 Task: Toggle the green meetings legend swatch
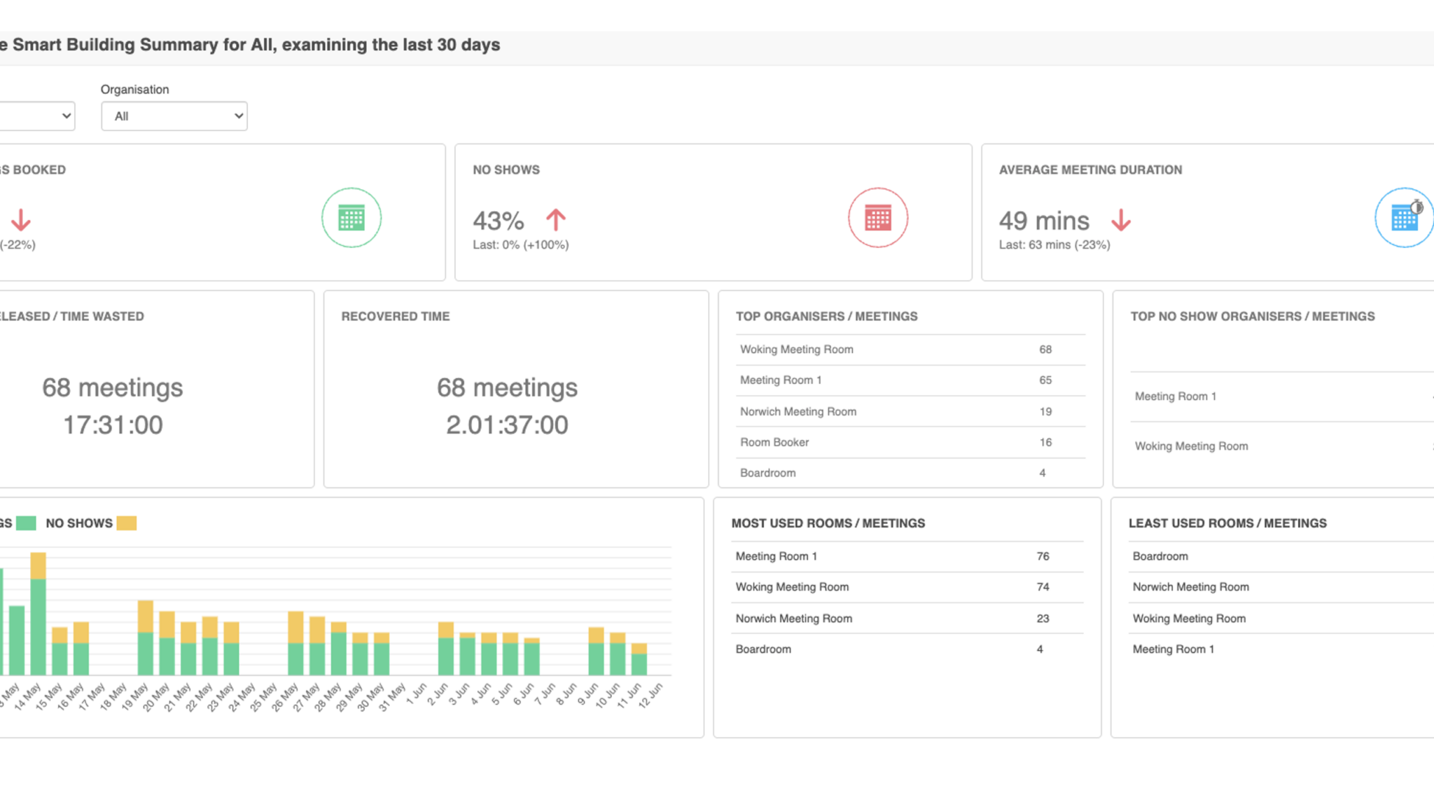pos(26,523)
